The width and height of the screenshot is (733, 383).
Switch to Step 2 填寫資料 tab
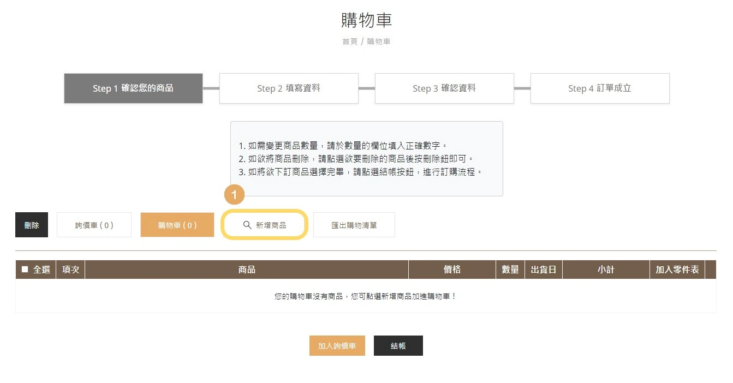pos(288,88)
